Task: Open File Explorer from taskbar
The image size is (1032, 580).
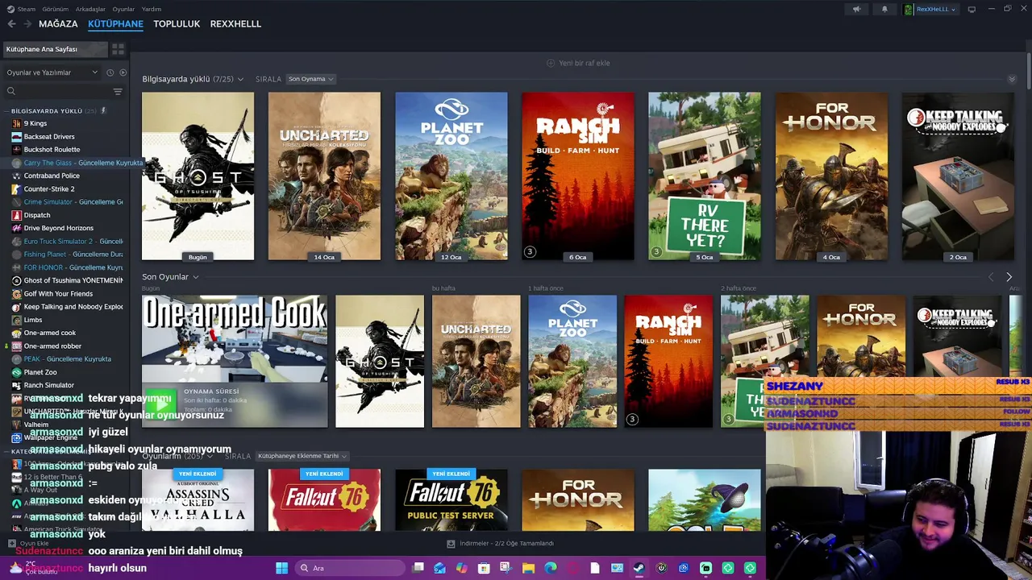Action: point(528,568)
